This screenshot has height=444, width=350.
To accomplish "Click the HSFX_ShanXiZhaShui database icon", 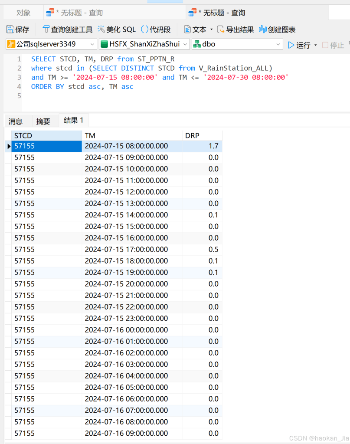I will (103, 44).
